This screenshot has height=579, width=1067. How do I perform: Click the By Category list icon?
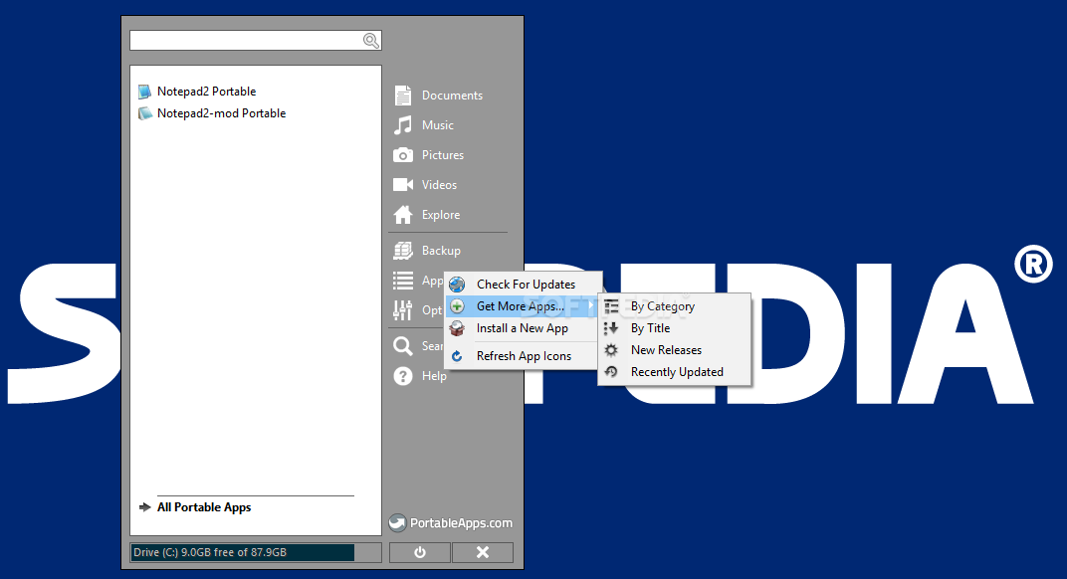point(611,306)
